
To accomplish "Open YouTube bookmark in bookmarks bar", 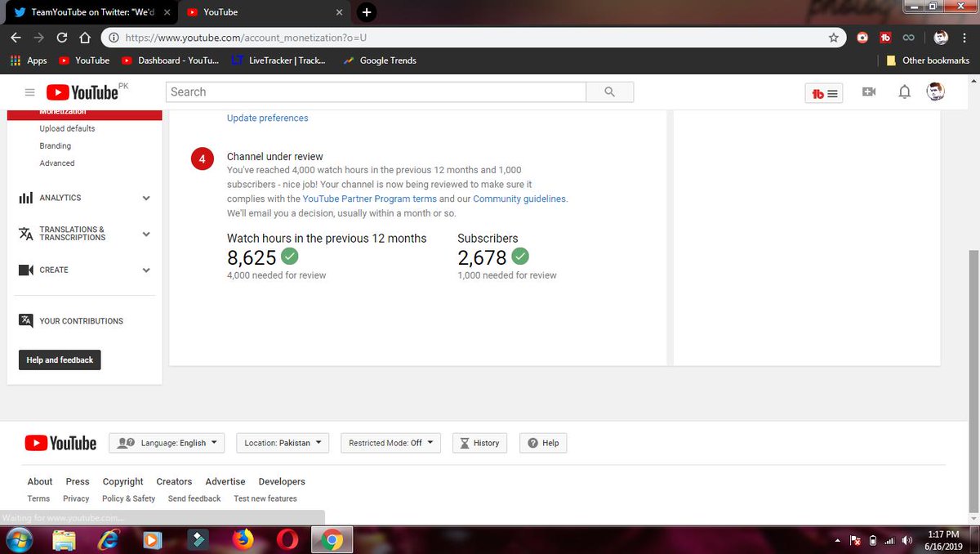I will [84, 60].
